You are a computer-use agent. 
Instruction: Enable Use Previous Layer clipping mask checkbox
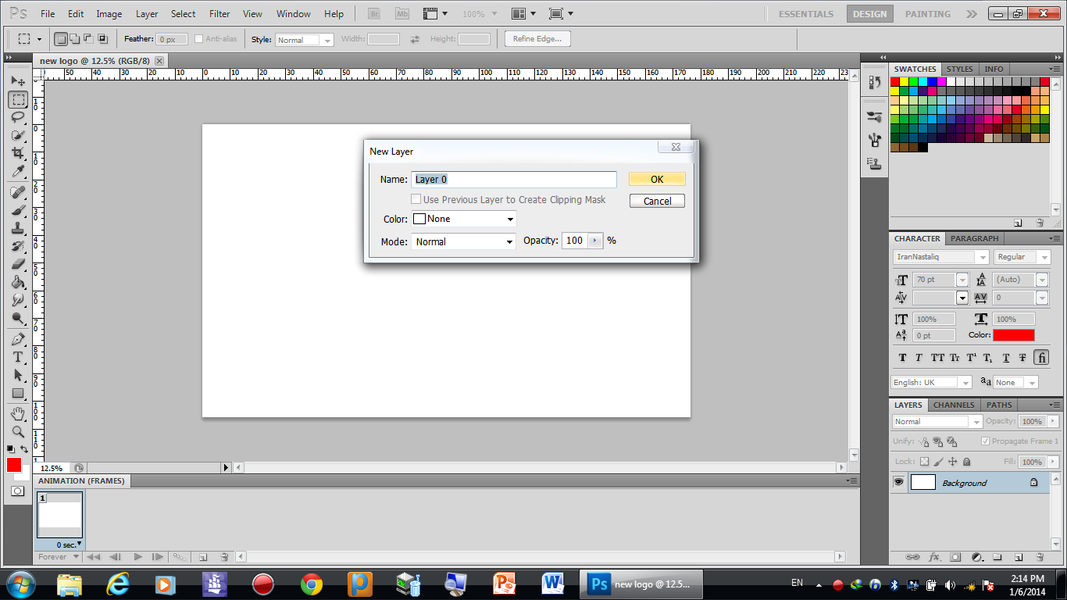[x=417, y=200]
